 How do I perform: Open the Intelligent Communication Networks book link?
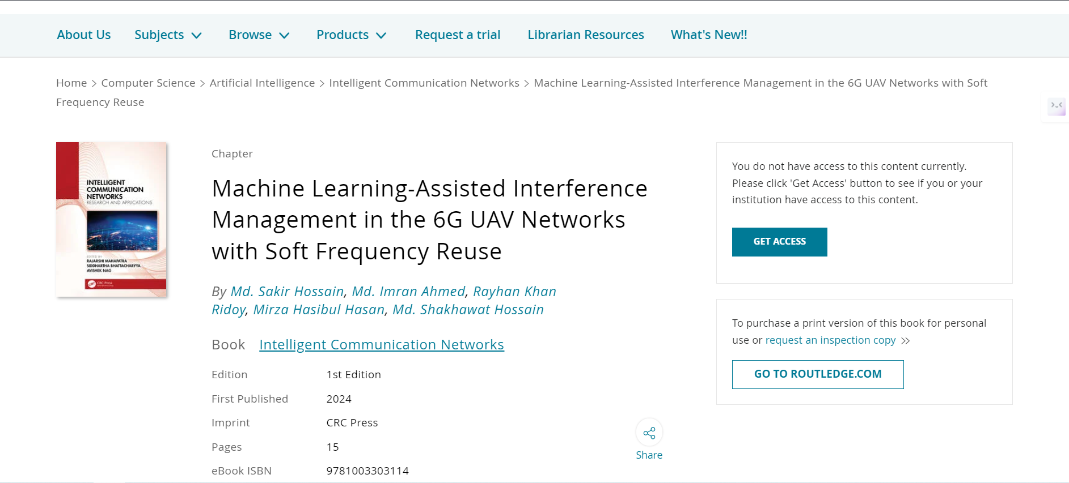click(382, 345)
